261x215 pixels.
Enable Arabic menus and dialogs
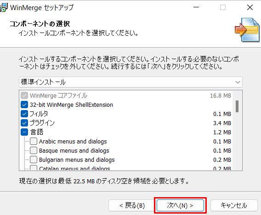[34, 141]
